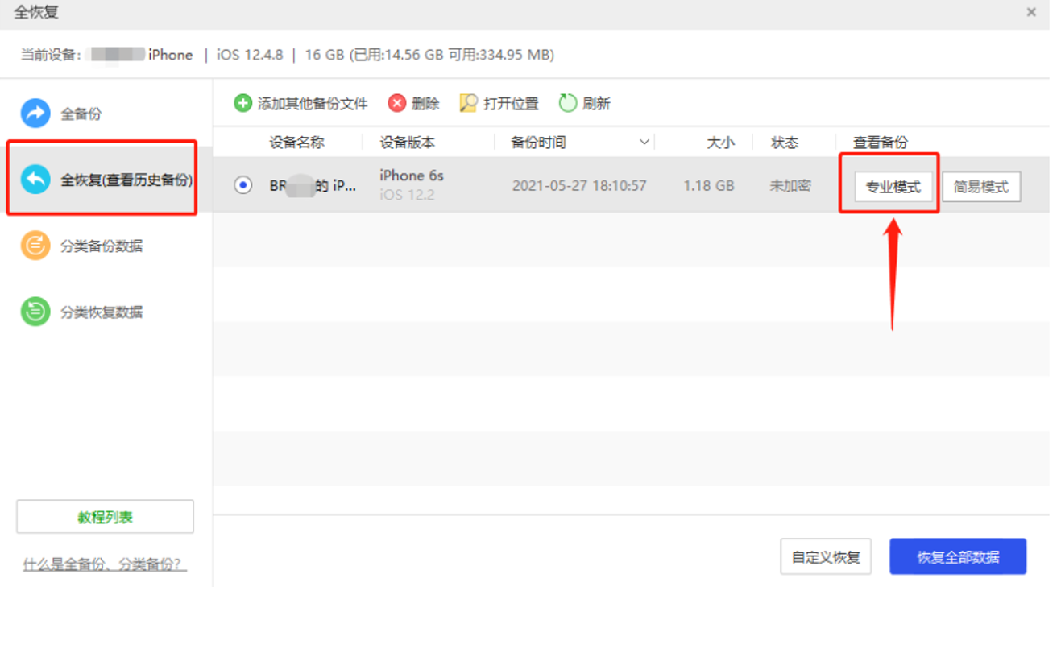This screenshot has height=657, width=1061.
Task: Click the blue full backup arrow icon
Action: 35,114
